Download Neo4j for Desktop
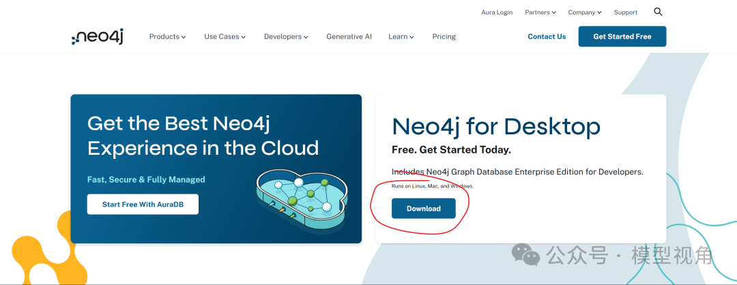This screenshot has height=285, width=737. coord(424,209)
